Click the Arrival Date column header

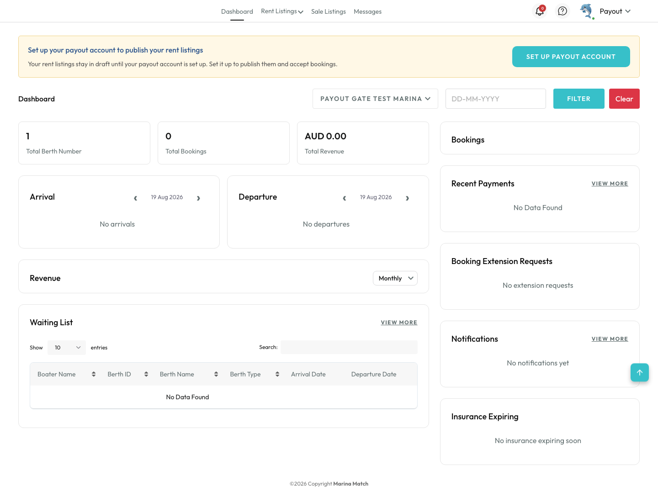(308, 374)
